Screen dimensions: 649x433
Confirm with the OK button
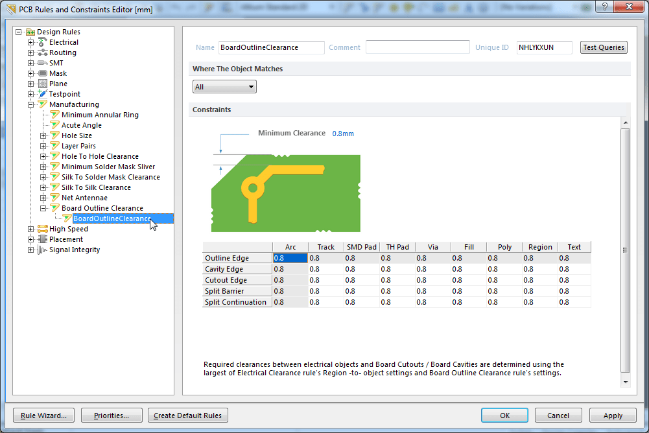[x=504, y=415]
